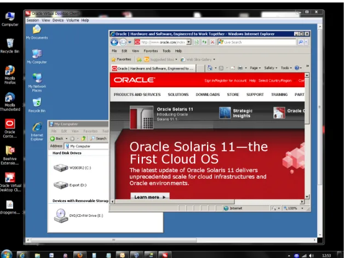Open the 100% zoom level dropdown
345x258 pixels.
[x=302, y=208]
